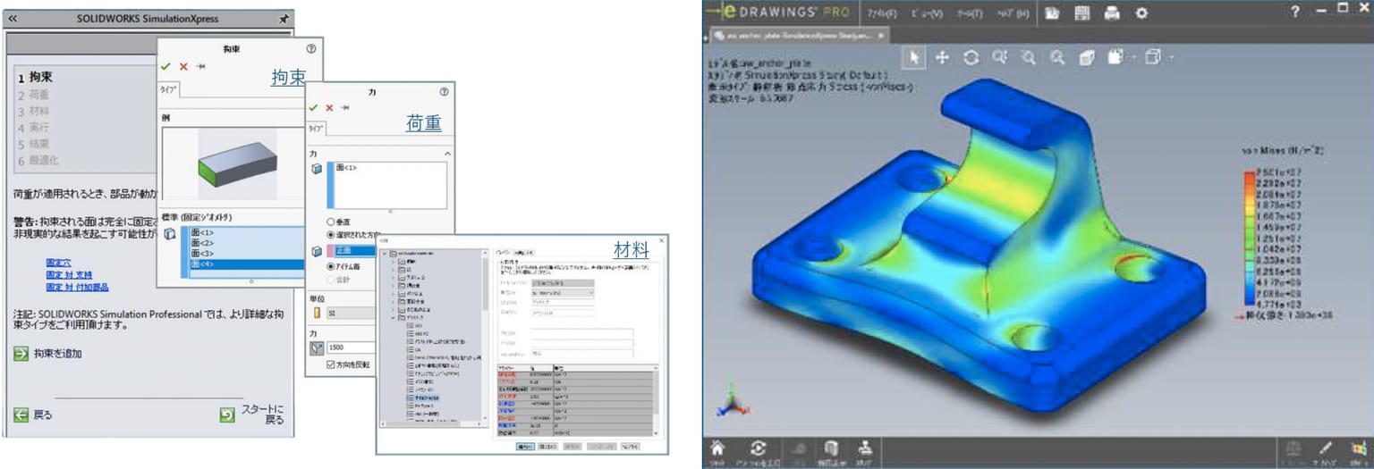Switch to the タイプ tab in 拘束 panel

coord(168,89)
